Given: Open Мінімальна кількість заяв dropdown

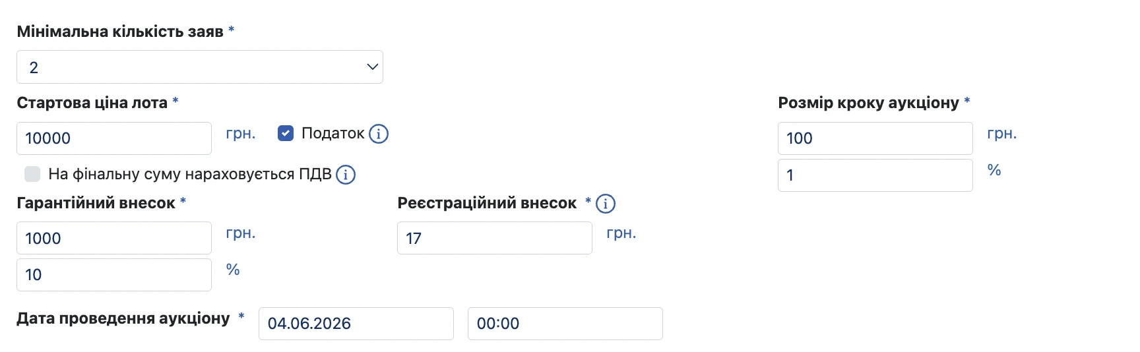Looking at the screenshot, I should (200, 67).
